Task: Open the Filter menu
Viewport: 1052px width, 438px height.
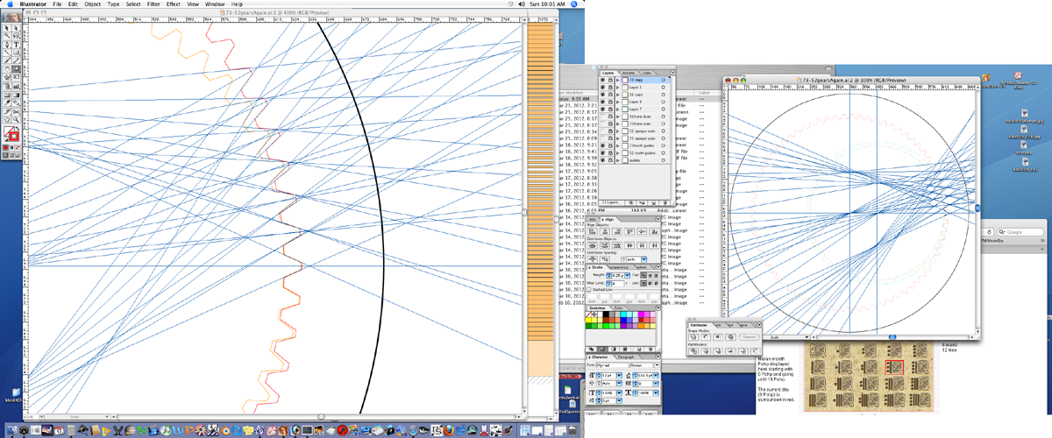Action: tap(153, 4)
